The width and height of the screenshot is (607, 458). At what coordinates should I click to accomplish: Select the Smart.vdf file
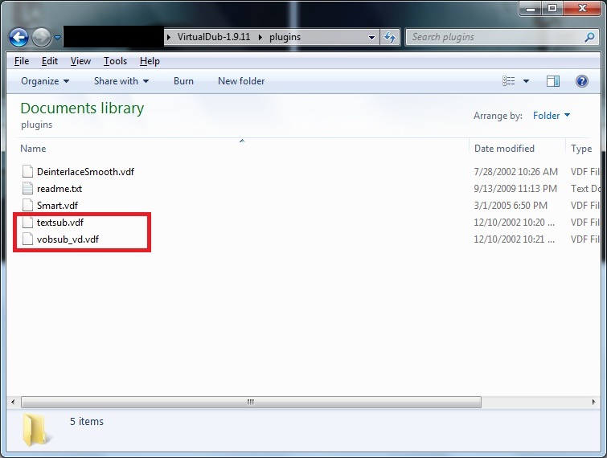[x=57, y=206]
